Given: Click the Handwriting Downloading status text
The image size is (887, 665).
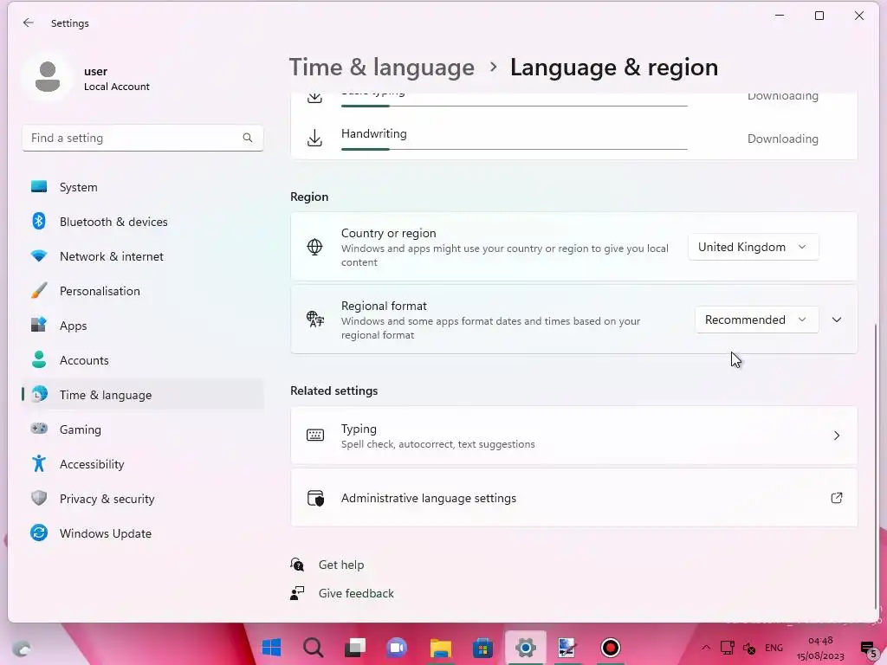Looking at the screenshot, I should [x=782, y=139].
